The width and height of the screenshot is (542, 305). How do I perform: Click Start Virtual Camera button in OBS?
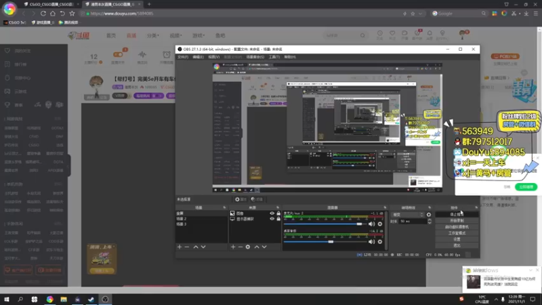click(457, 227)
